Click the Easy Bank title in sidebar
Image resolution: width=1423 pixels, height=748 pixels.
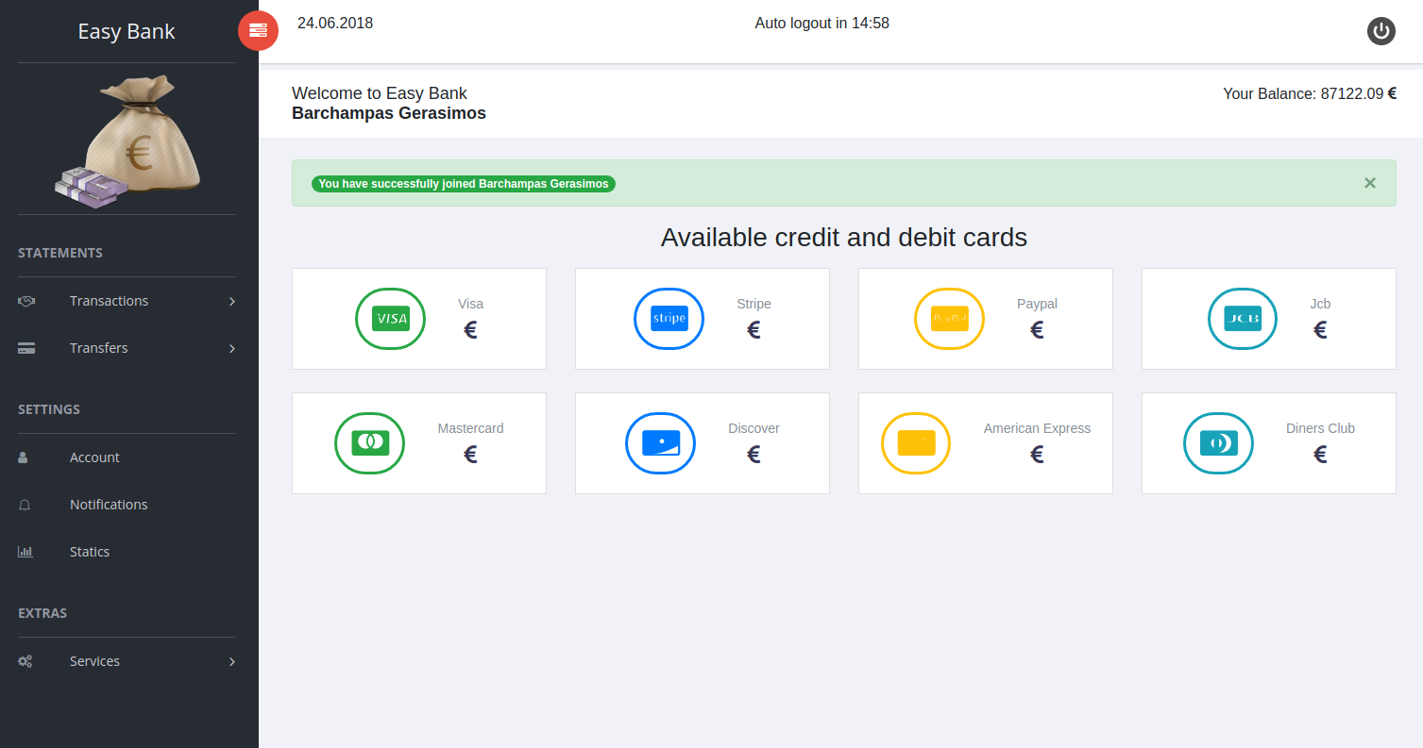127,31
